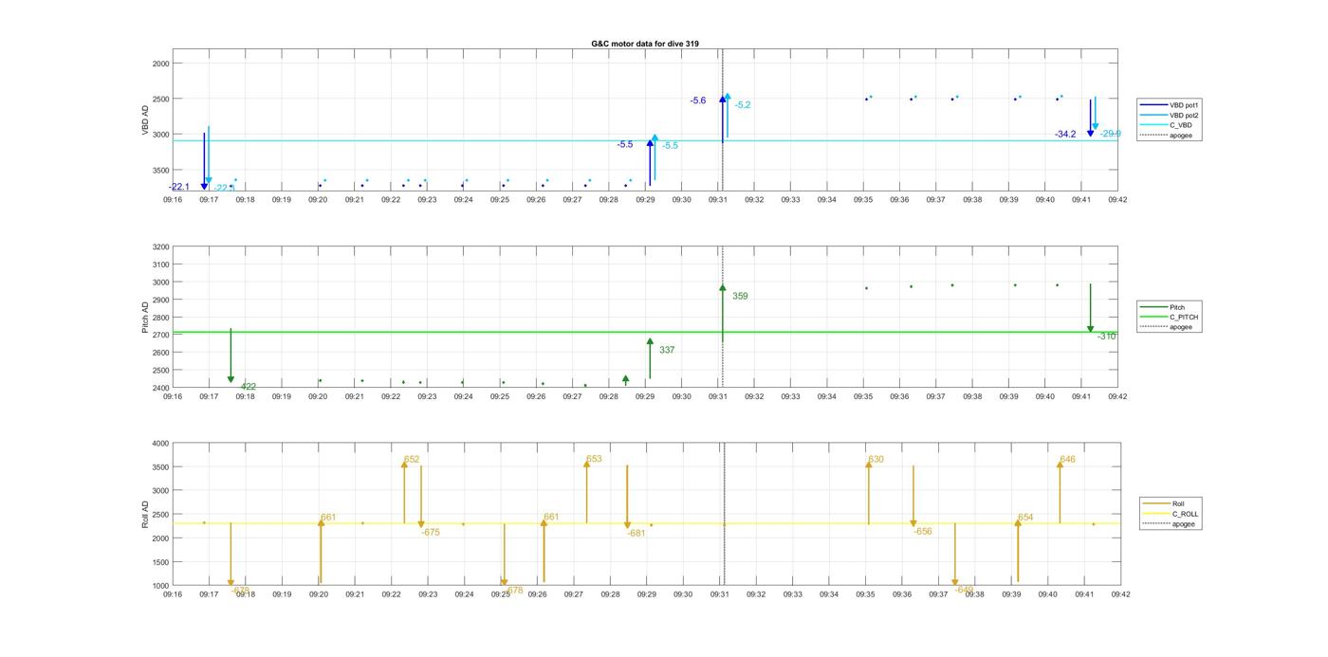Select 'C_PITCH' legend entry
Screen dimensions: 1328x657
(1184, 317)
